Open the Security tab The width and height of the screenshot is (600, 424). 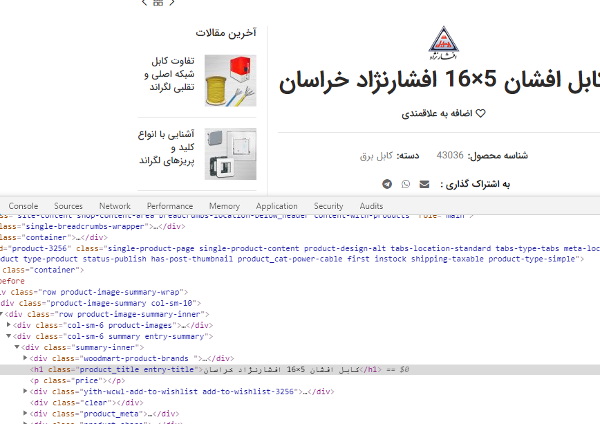point(329,206)
